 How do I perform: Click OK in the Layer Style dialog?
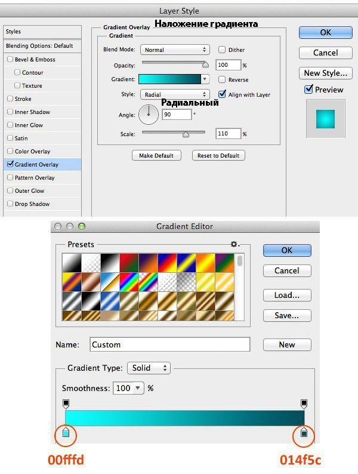[326, 32]
